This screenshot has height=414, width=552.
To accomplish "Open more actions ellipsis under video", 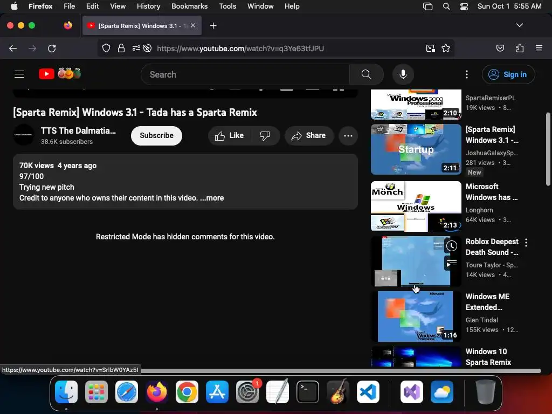I will [348, 135].
